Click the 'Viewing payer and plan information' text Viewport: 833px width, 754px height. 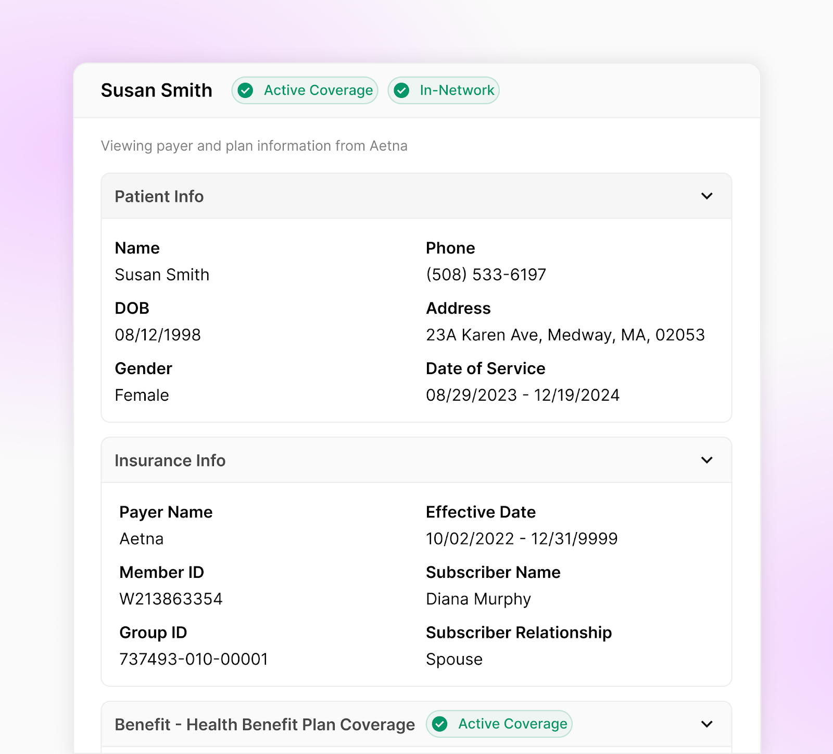click(254, 146)
